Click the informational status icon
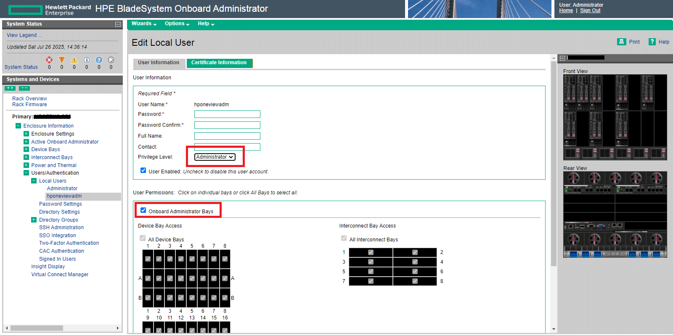The height and width of the screenshot is (335, 673). 87,60
